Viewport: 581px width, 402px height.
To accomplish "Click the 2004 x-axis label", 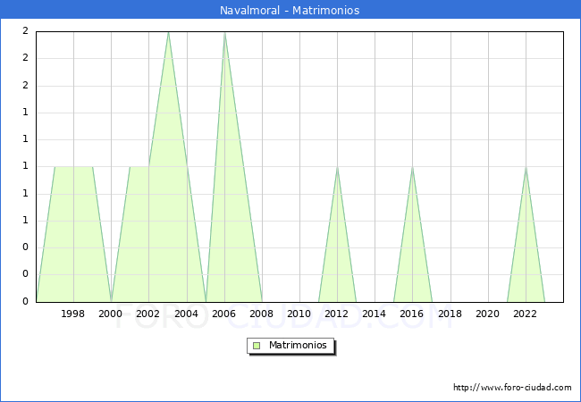I will (x=186, y=314).
